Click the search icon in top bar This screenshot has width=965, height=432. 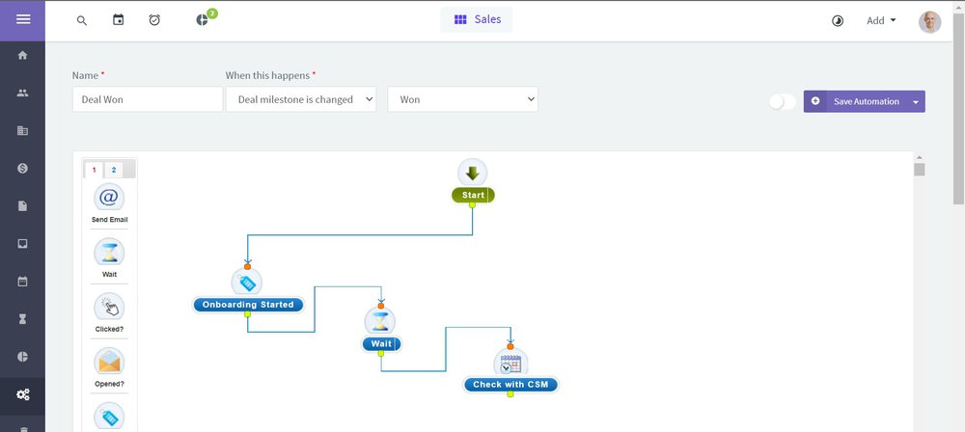pos(82,20)
